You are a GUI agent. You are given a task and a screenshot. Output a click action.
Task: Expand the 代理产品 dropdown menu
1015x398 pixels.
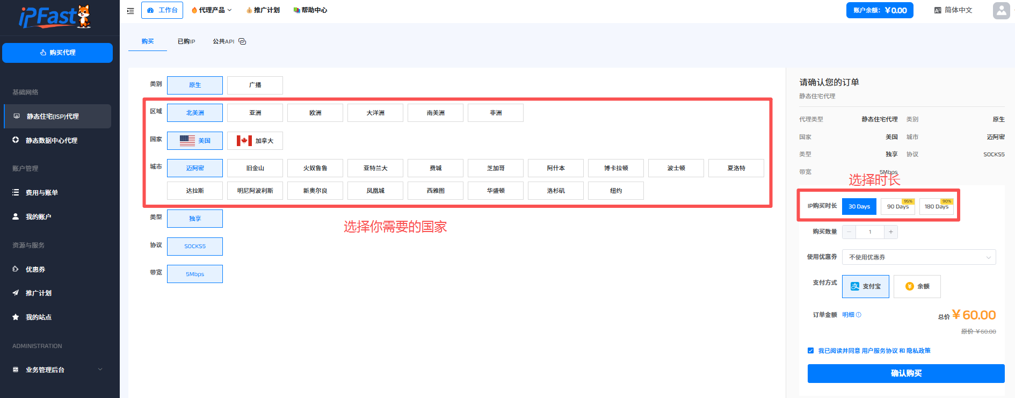[x=212, y=10]
